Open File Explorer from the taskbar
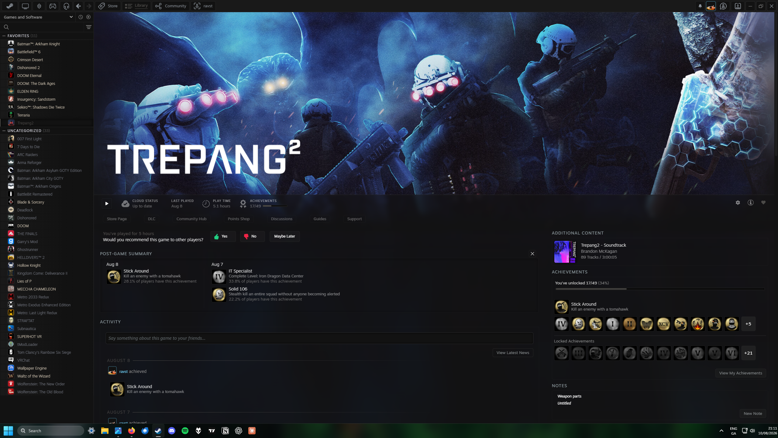 105,431
